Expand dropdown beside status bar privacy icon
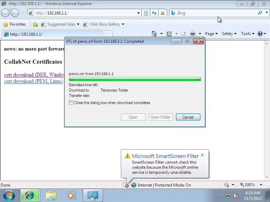Screen dimensions: 270x202 coord(233,185)
